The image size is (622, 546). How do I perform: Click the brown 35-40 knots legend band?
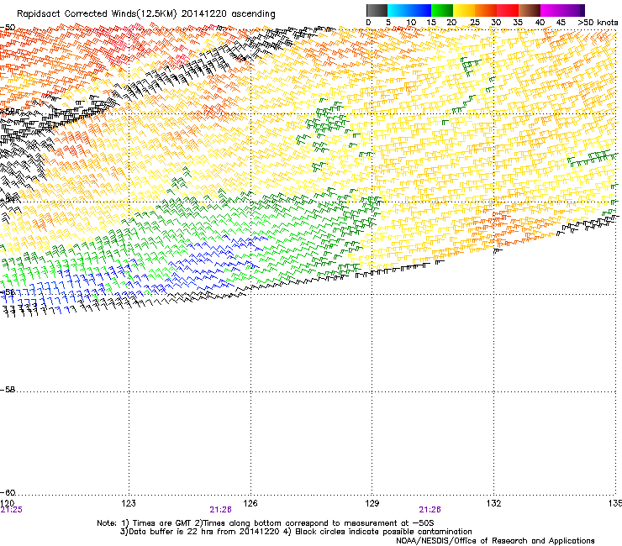pyautogui.click(x=530, y=10)
